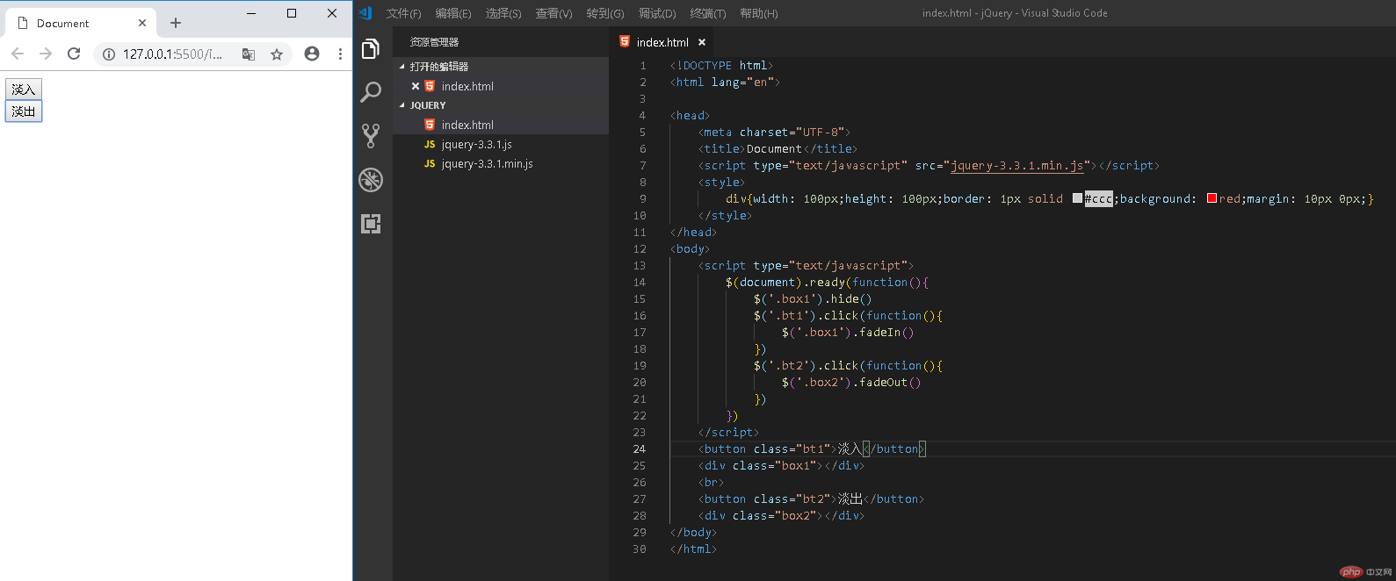
Task: Open the Debug icon in activity bar
Action: click(371, 180)
